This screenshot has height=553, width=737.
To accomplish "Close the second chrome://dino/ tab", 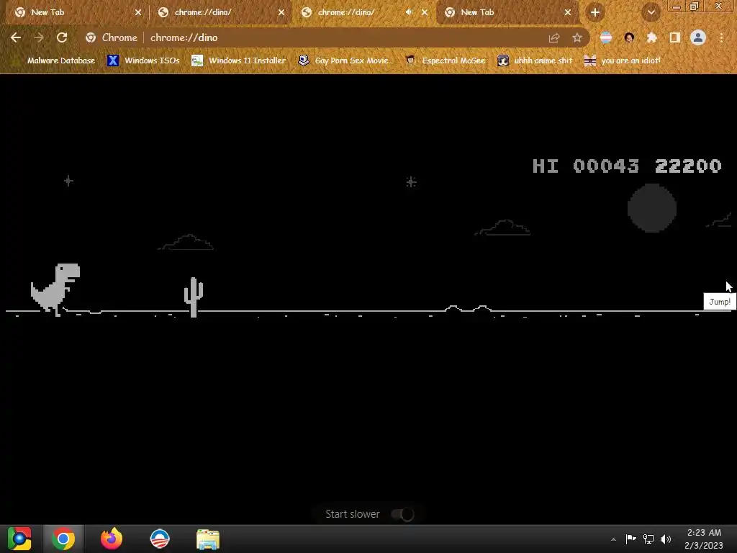I will 281,13.
